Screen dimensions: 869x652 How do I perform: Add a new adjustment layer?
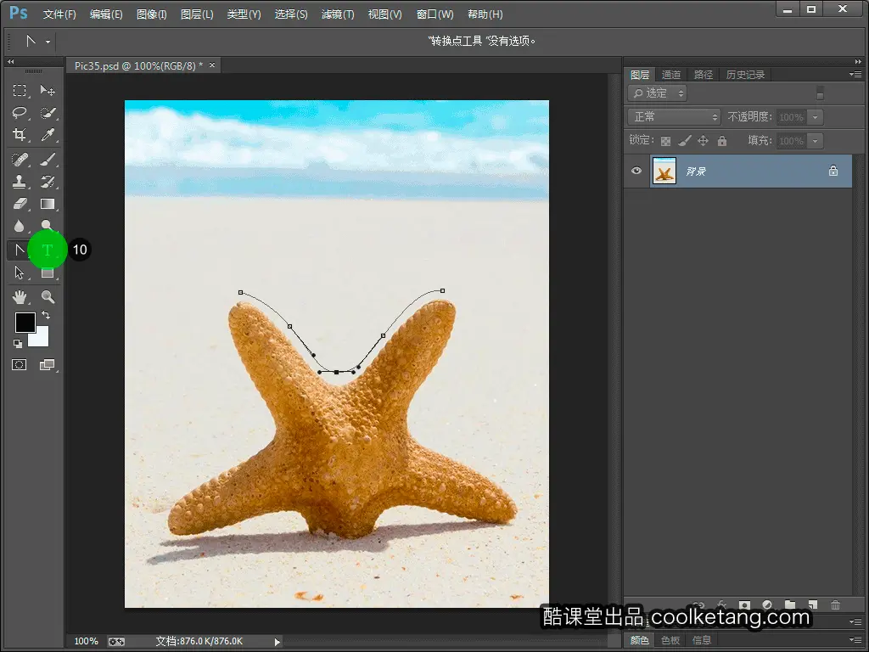(767, 604)
